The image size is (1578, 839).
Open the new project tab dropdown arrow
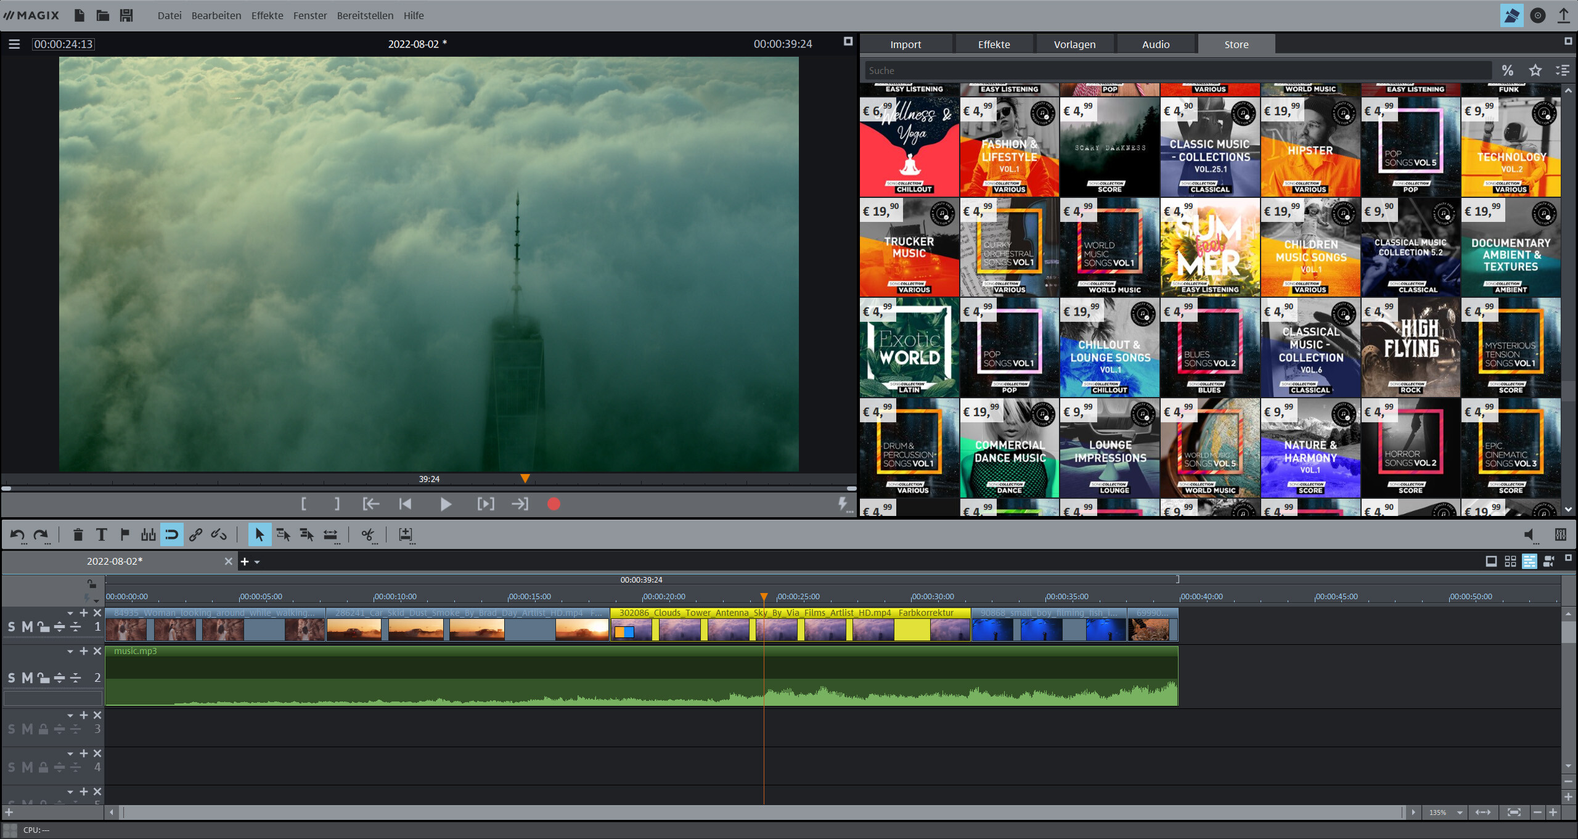click(x=257, y=562)
